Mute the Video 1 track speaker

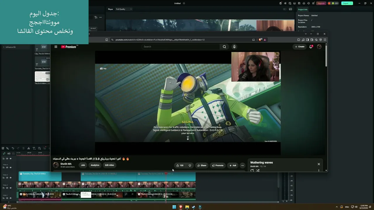click(x=7, y=198)
